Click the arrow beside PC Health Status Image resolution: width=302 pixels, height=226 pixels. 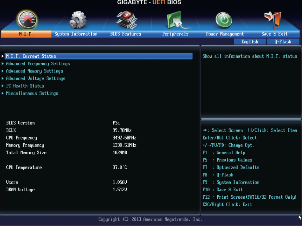[2, 86]
